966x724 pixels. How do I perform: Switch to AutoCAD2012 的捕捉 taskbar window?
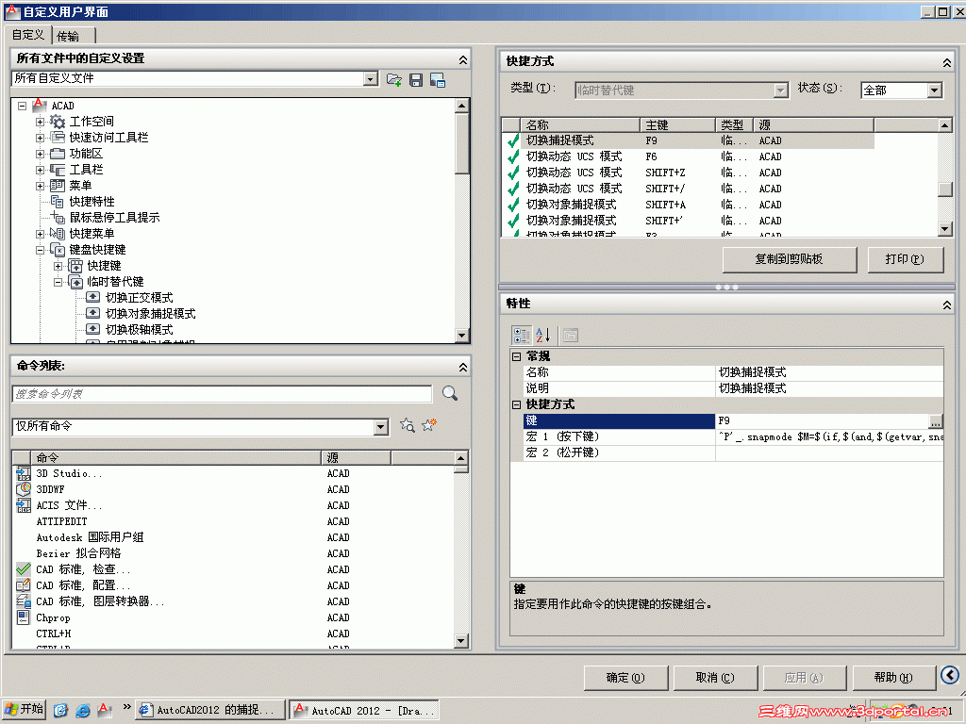210,710
